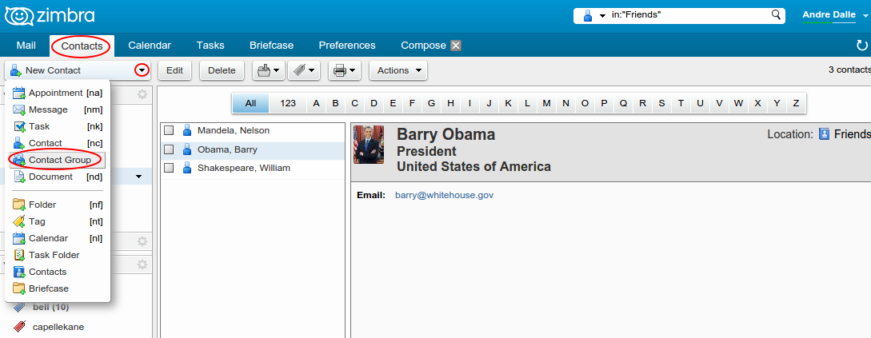Click the Edit button
This screenshot has height=338, width=871.
pos(174,70)
